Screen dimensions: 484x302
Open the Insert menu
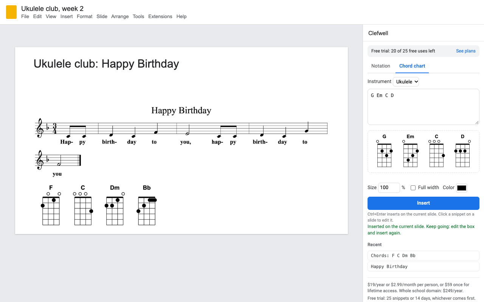(67, 17)
